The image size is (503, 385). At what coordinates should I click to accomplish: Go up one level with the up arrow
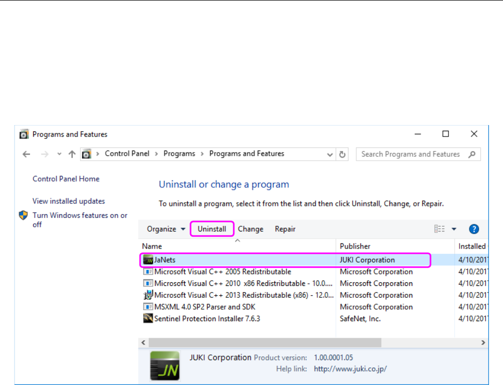(x=72, y=154)
